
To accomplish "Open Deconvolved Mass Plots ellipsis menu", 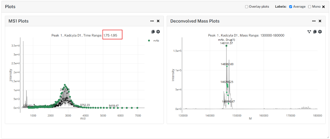I will pos(314,21).
